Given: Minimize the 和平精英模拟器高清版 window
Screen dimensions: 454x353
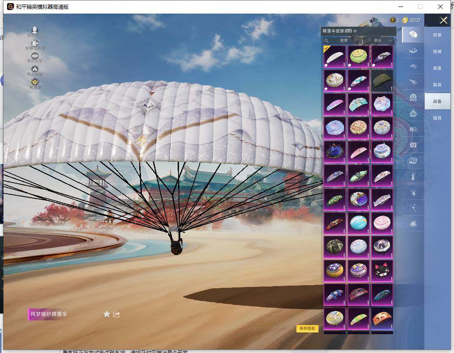Looking at the screenshot, I should [x=401, y=7].
